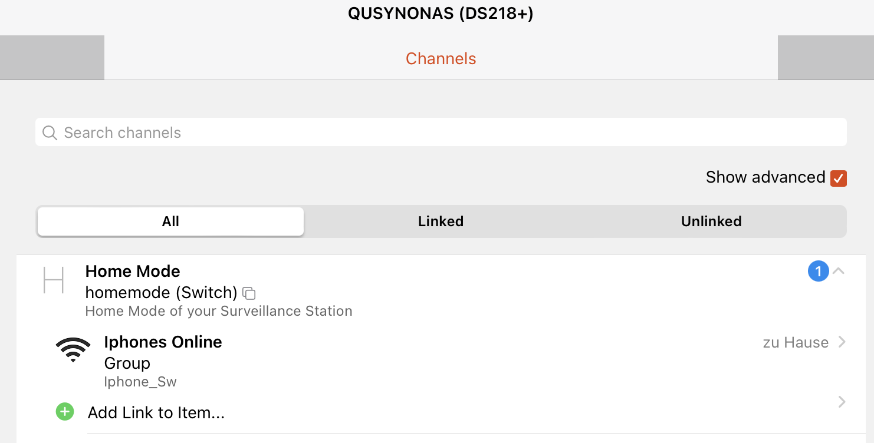Select the gray tab right of Channels
Image resolution: width=874 pixels, height=443 pixels.
point(826,58)
